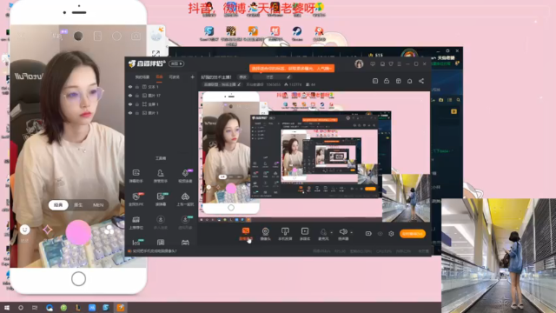Click the smiley face icon in phone preview
The width and height of the screenshot is (556, 313).
coord(25,230)
